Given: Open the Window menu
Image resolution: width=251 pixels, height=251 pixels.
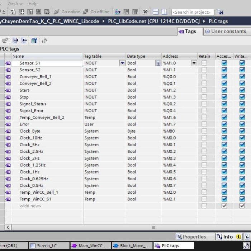Looking at the screenshot, I should pyautogui.click(x=15, y=3).
